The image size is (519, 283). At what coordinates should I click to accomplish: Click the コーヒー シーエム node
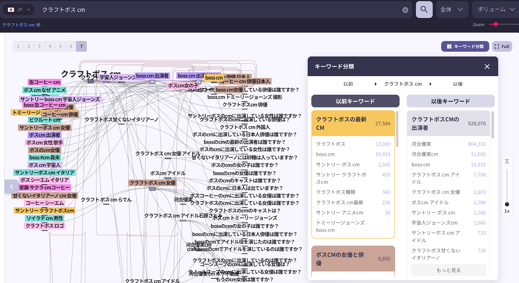[x=45, y=203]
